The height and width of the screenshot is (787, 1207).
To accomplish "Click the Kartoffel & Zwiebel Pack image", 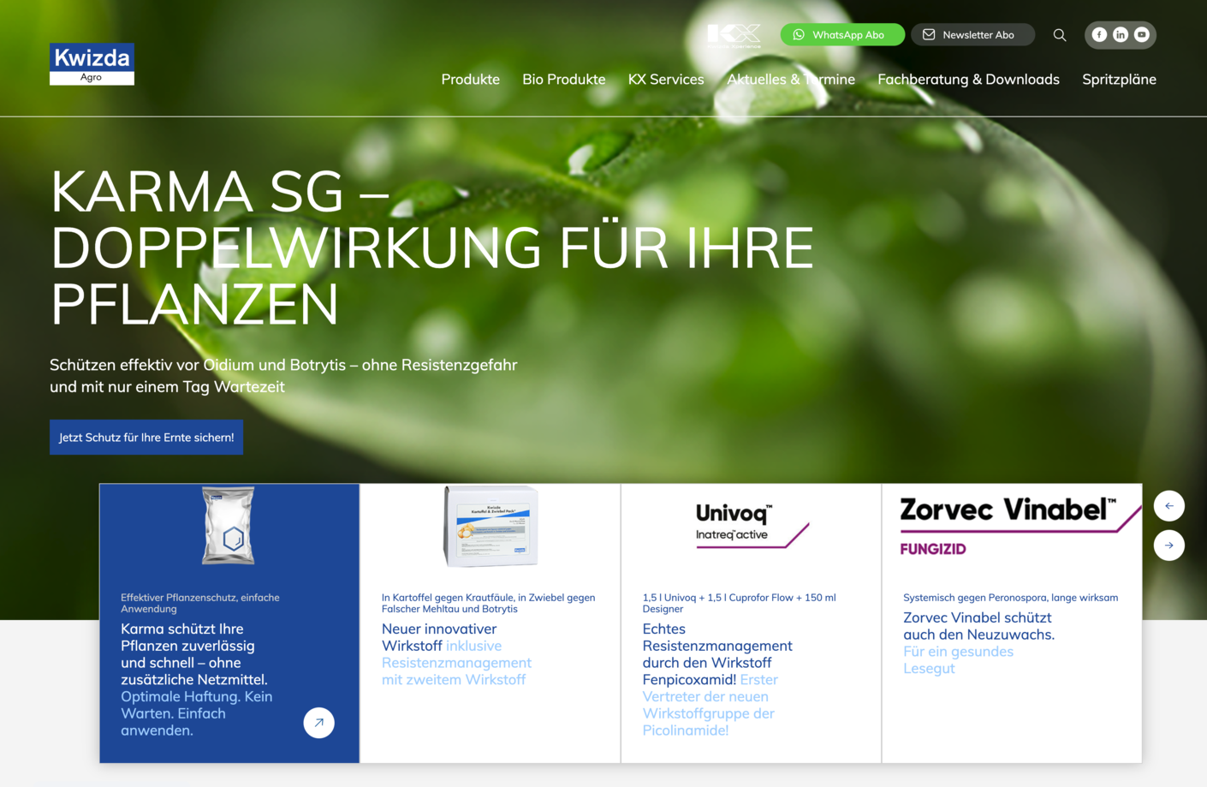I will click(491, 526).
